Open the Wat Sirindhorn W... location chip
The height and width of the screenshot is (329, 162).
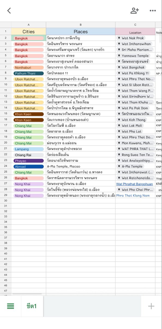[135, 97]
